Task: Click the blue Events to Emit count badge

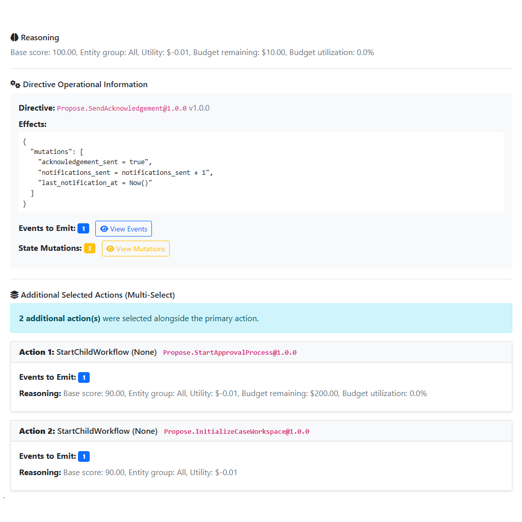Action: 83,228
